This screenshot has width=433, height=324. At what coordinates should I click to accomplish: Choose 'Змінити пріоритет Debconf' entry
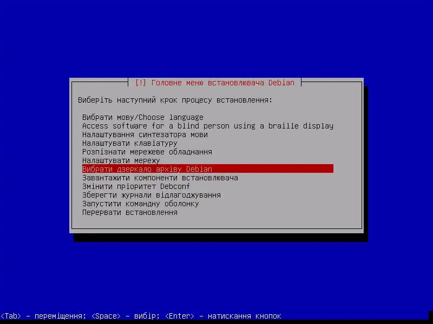click(x=208, y=186)
